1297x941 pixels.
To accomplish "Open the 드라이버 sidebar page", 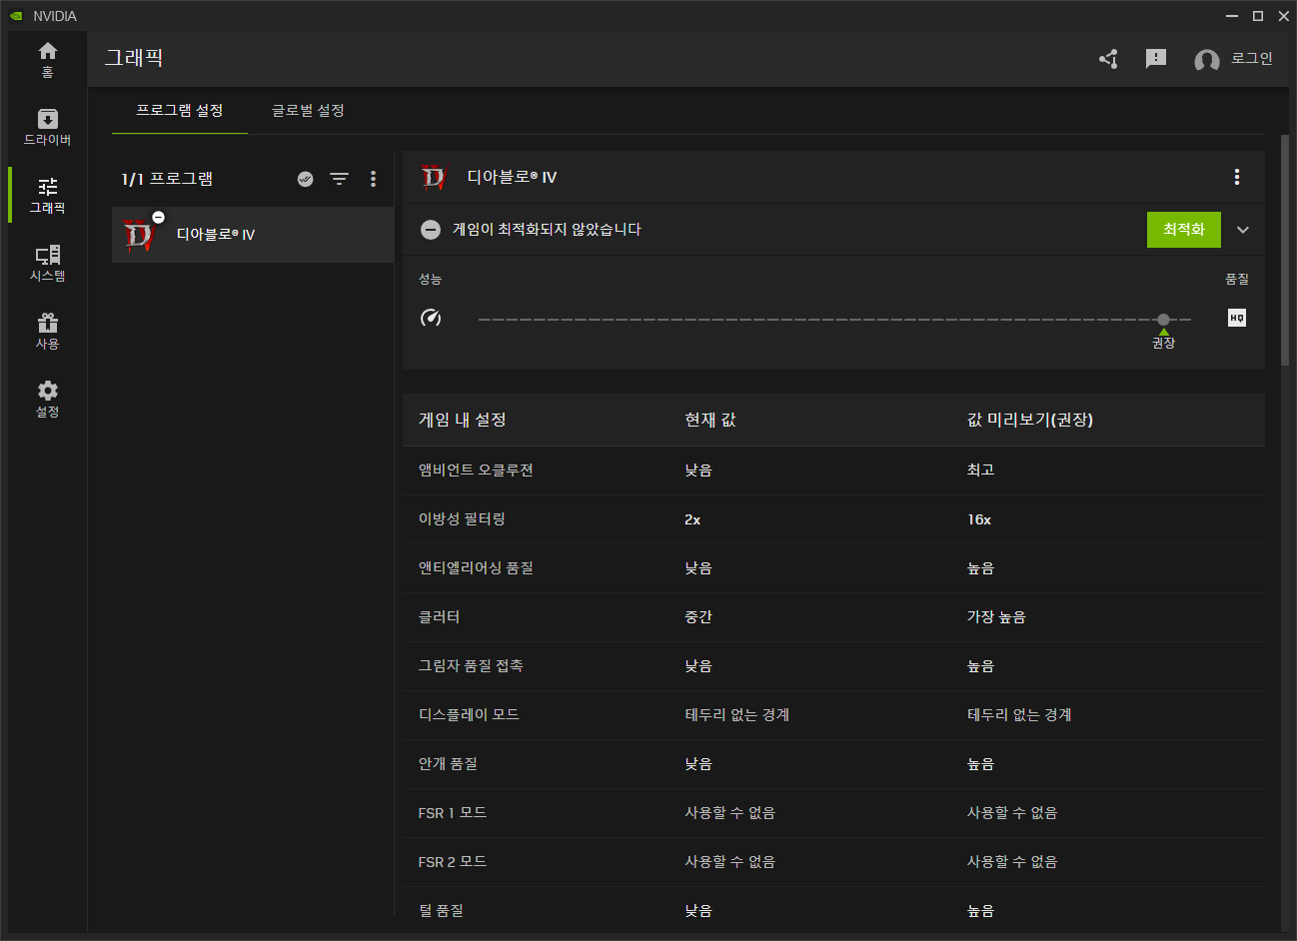I will 47,128.
